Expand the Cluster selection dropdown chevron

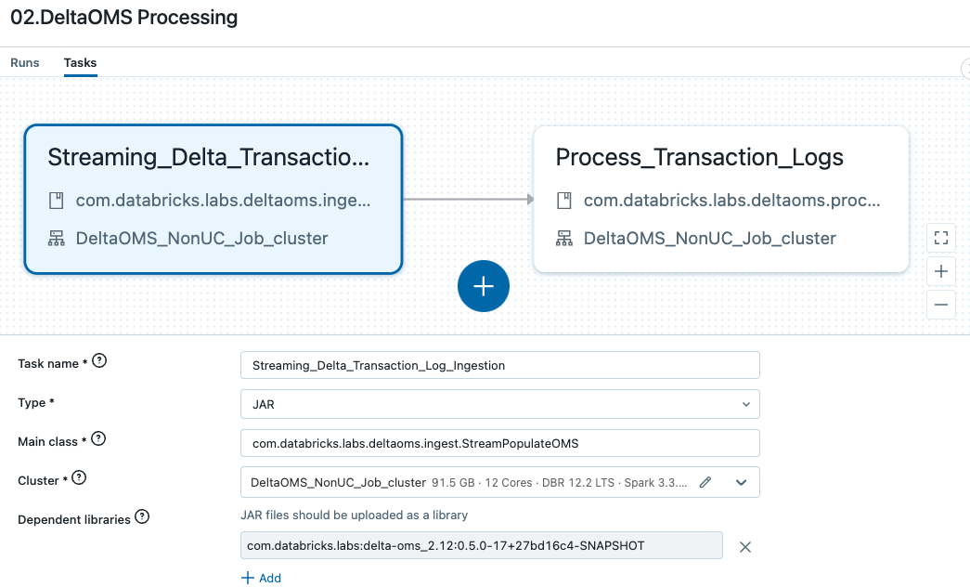[x=741, y=482]
